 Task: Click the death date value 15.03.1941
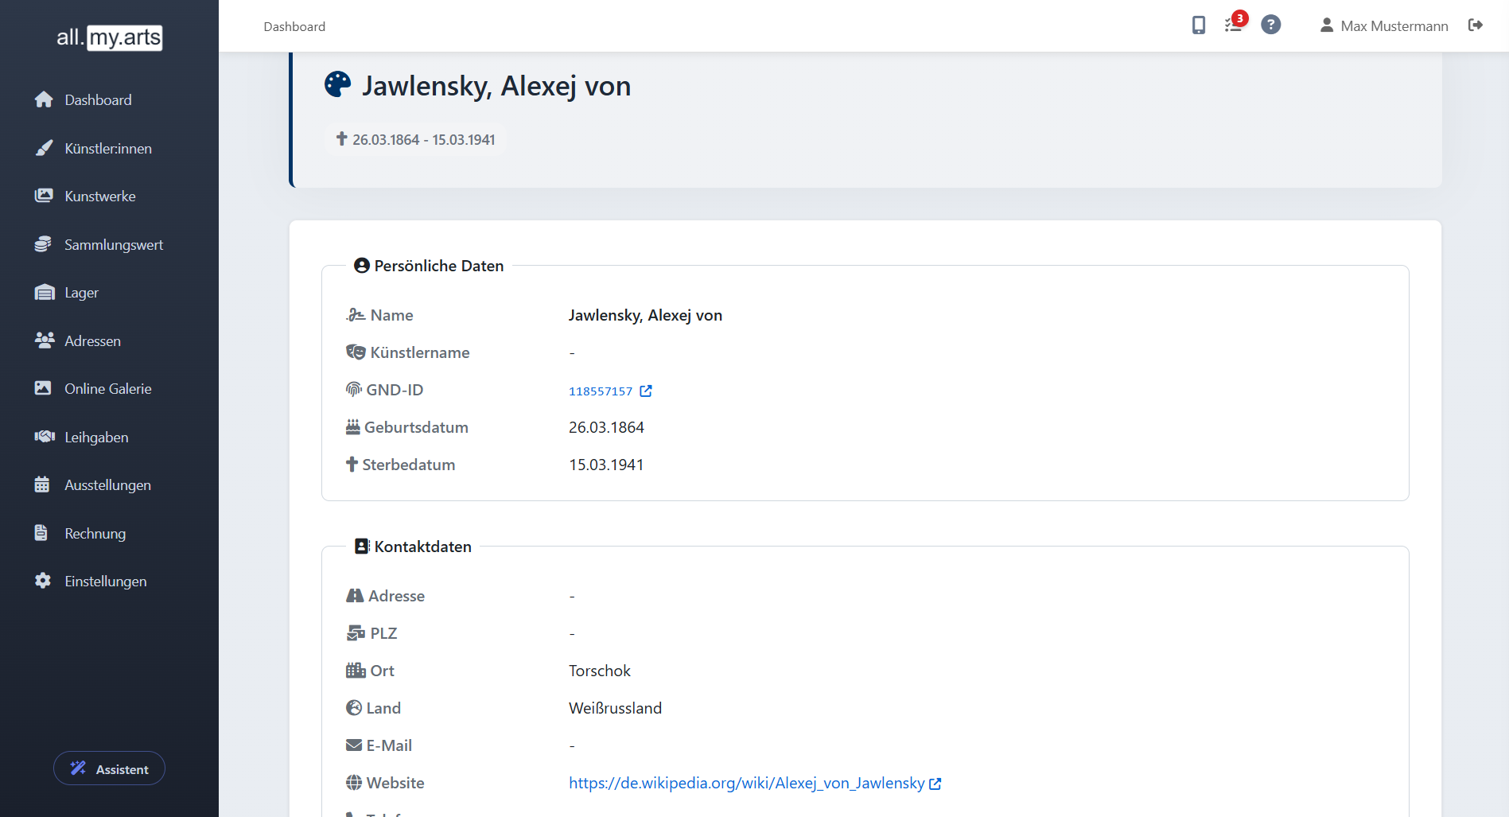pyautogui.click(x=606, y=465)
